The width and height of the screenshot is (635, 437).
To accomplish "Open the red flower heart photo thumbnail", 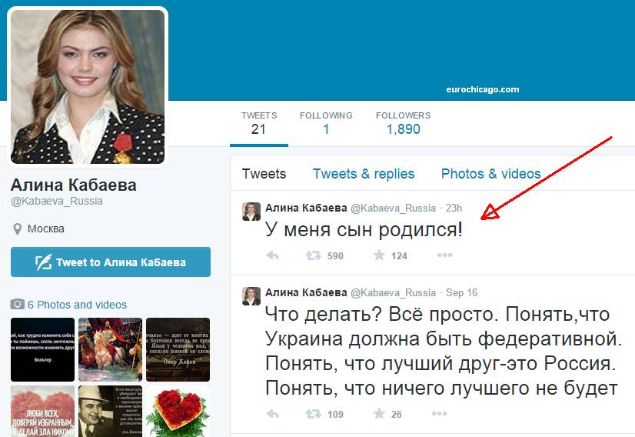I will [x=178, y=411].
